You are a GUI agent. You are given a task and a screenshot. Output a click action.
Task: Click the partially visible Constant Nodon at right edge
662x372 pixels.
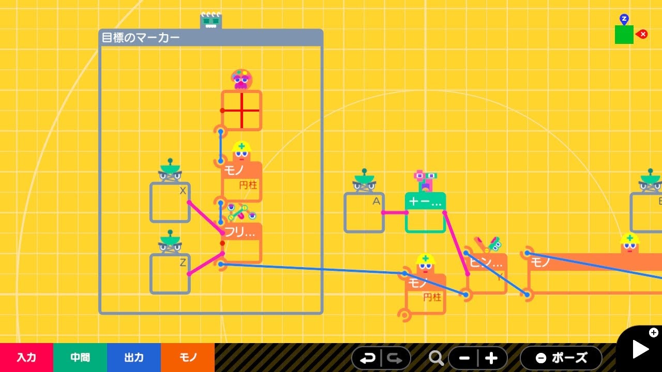(x=646, y=212)
